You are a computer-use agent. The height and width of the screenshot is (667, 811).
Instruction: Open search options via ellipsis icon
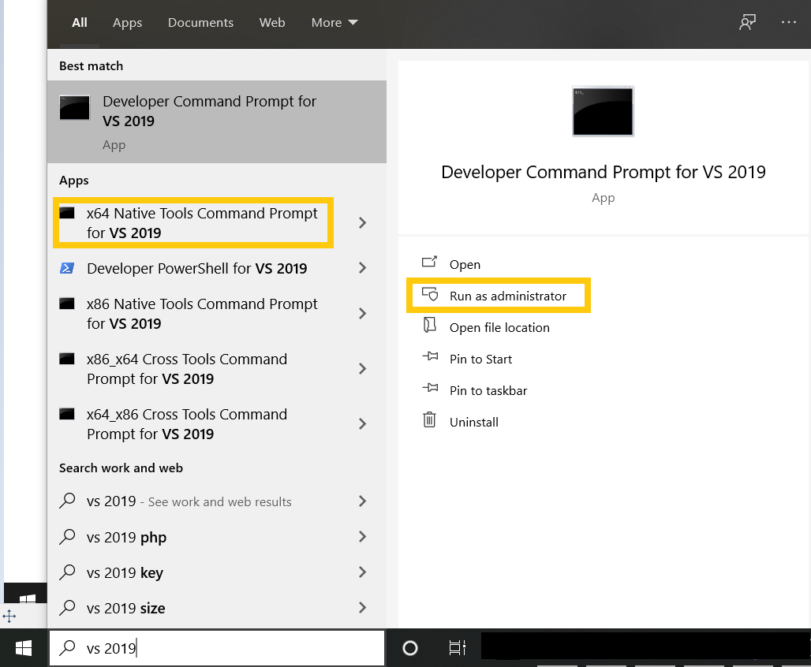(x=789, y=22)
